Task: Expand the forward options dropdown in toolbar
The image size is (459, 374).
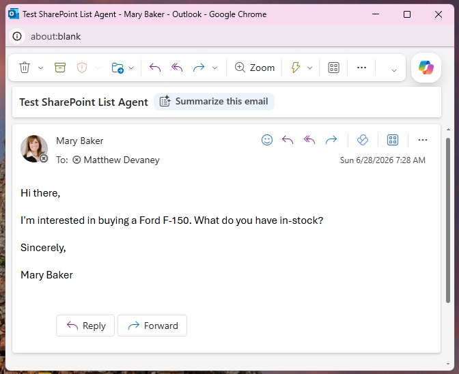Action: (215, 68)
